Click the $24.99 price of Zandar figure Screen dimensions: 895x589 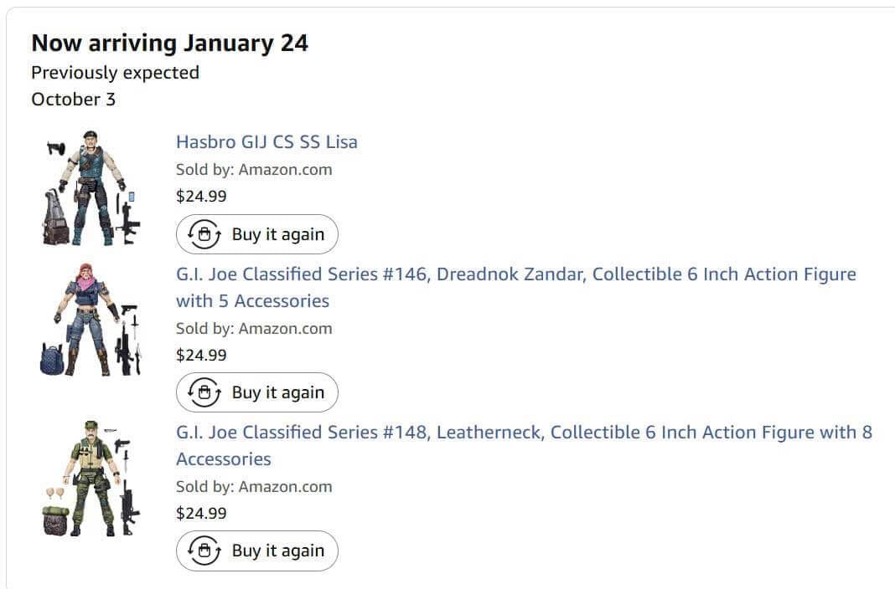[201, 355]
